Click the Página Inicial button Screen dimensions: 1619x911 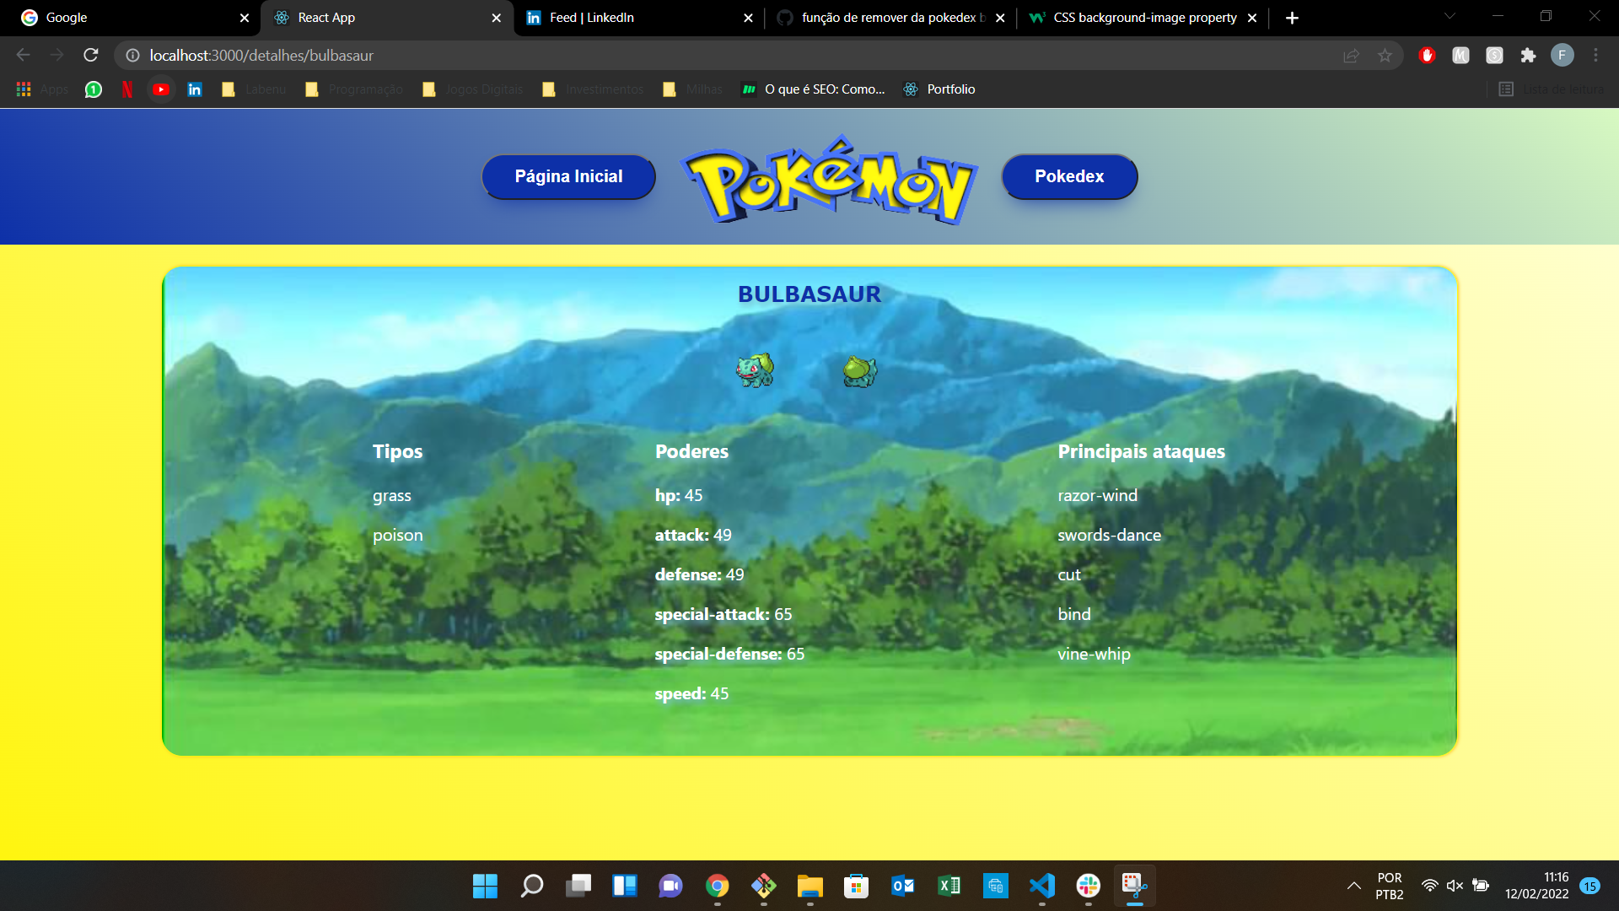coord(568,176)
